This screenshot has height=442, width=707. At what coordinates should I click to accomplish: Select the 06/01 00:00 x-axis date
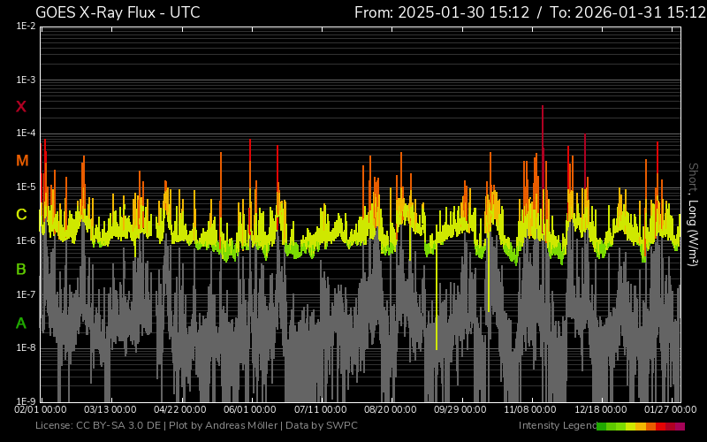pyautogui.click(x=250, y=410)
